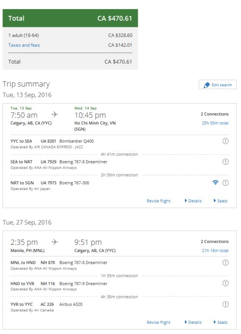Expand Details for the return flight

193,322
